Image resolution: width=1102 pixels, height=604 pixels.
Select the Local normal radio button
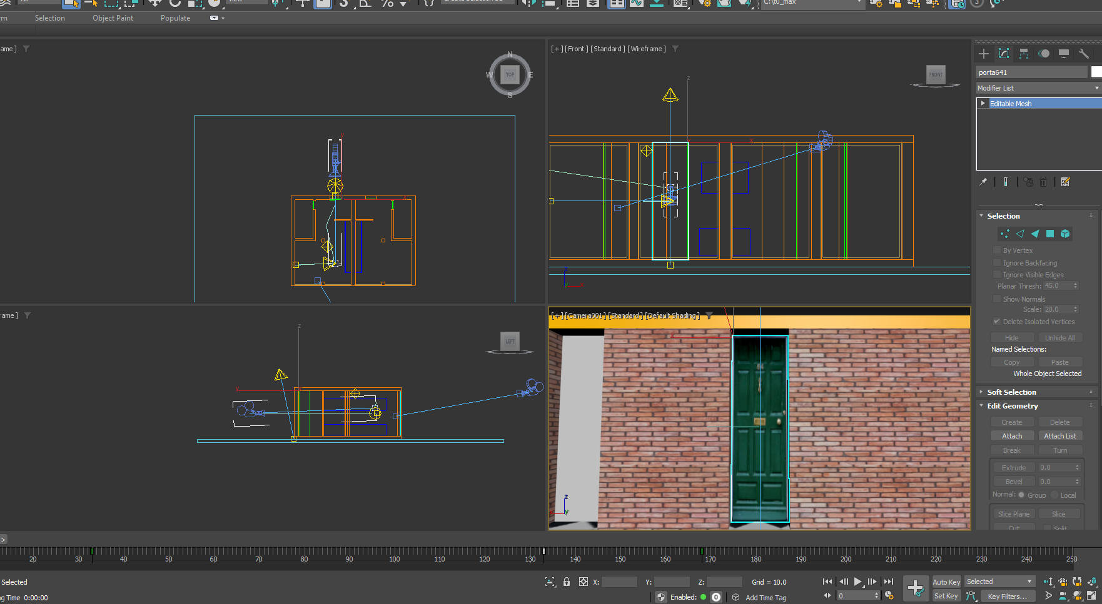[x=1055, y=495]
